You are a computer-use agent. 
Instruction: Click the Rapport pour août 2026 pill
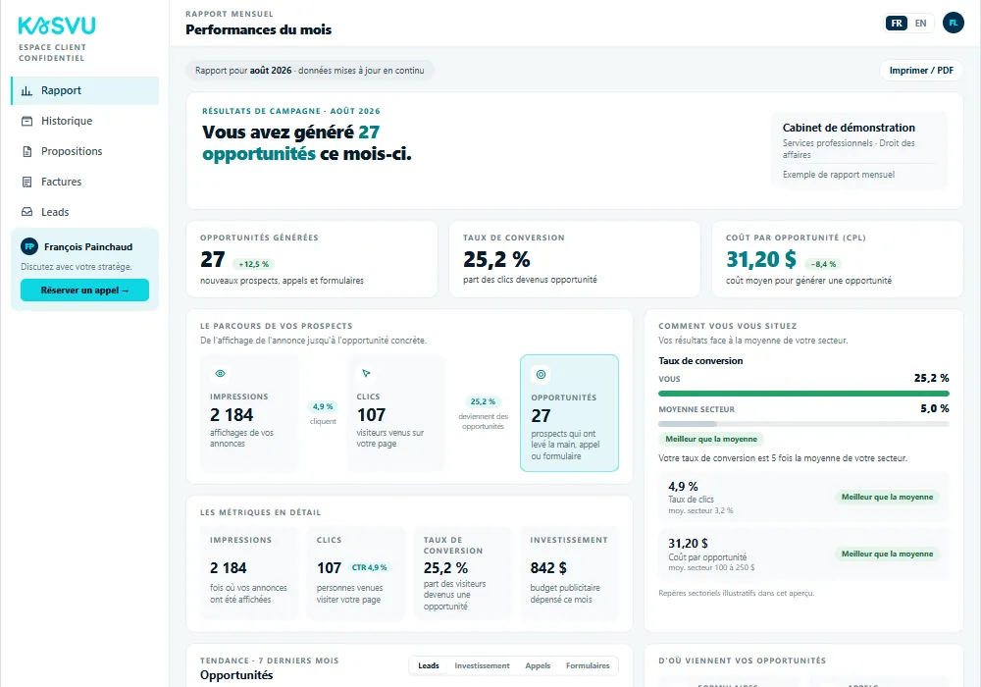pyautogui.click(x=310, y=70)
